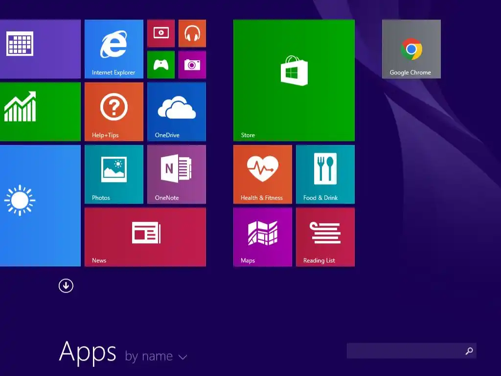Open the Help+Tips tile
501x376 pixels.
[x=114, y=112]
